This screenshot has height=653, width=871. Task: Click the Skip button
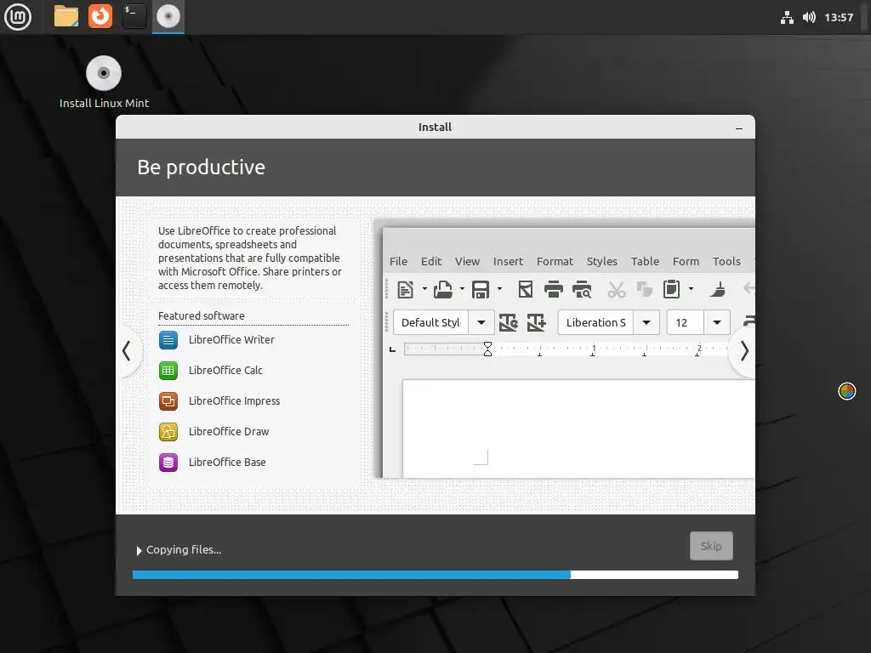point(711,546)
